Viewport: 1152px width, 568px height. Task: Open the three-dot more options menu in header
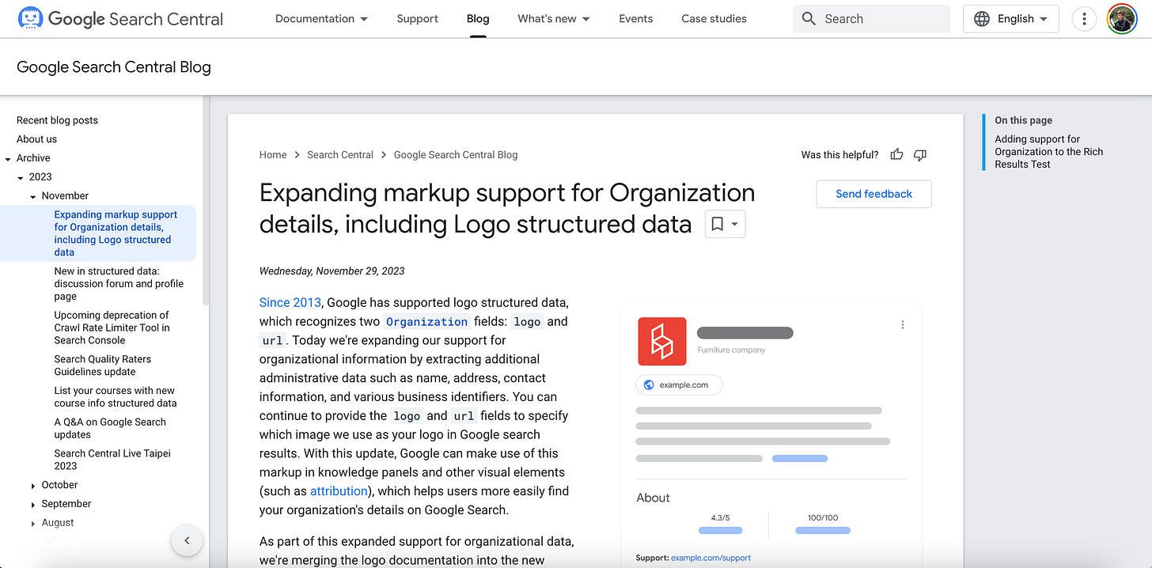click(1084, 19)
